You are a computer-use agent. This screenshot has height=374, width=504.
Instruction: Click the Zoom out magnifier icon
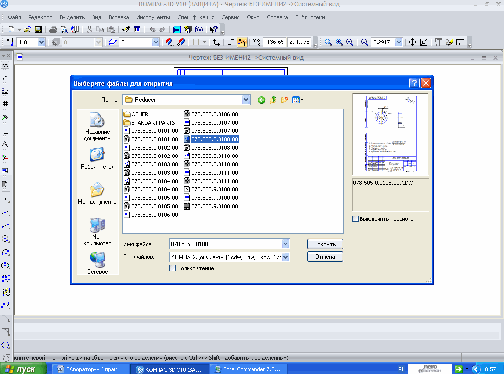tap(350, 42)
